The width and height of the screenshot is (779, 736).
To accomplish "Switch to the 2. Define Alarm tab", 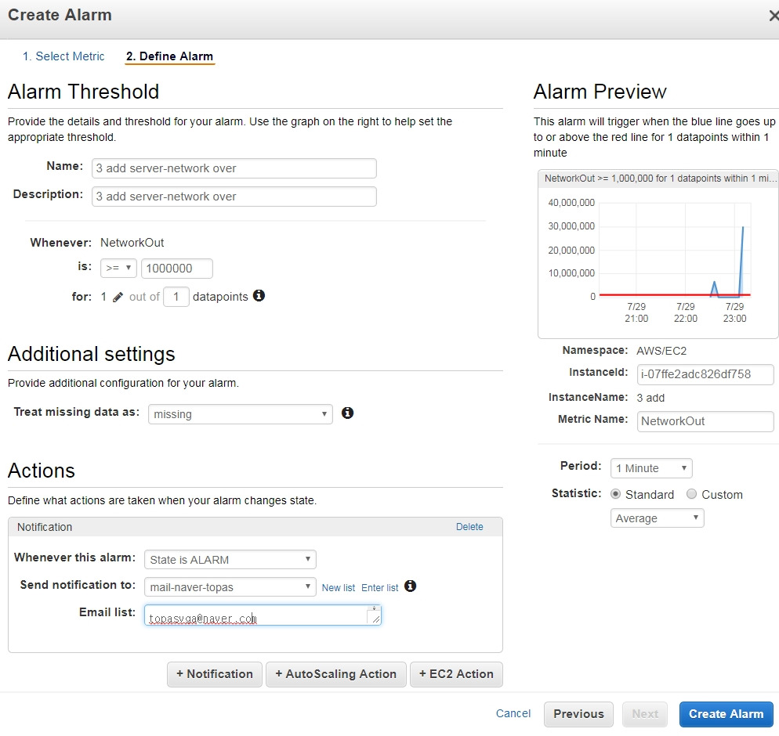I will (169, 56).
